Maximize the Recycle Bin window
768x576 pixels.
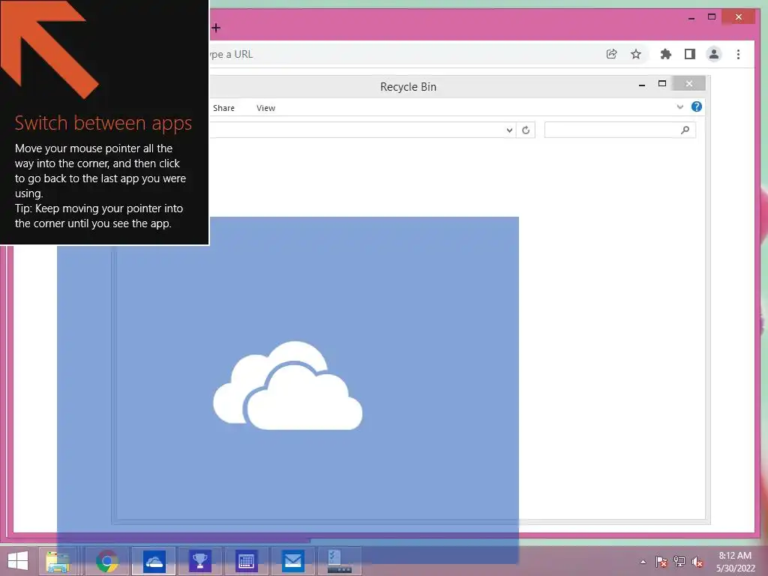tap(662, 84)
